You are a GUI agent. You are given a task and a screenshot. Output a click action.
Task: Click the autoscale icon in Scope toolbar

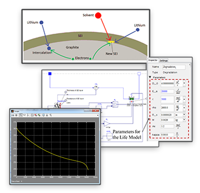coord(32,115)
